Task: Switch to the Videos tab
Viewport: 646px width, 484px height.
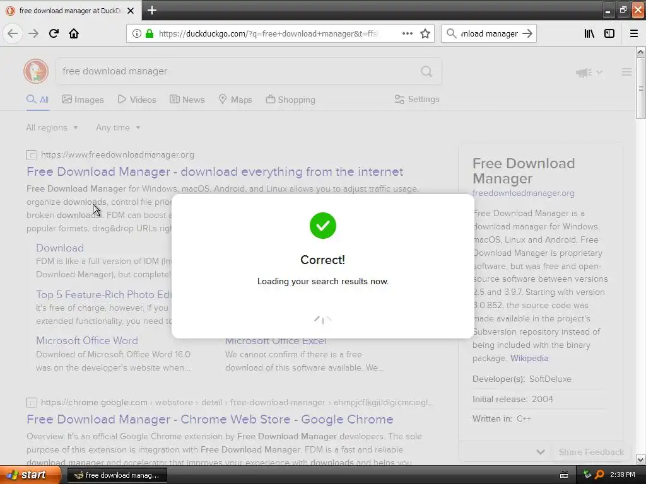Action: [x=137, y=99]
